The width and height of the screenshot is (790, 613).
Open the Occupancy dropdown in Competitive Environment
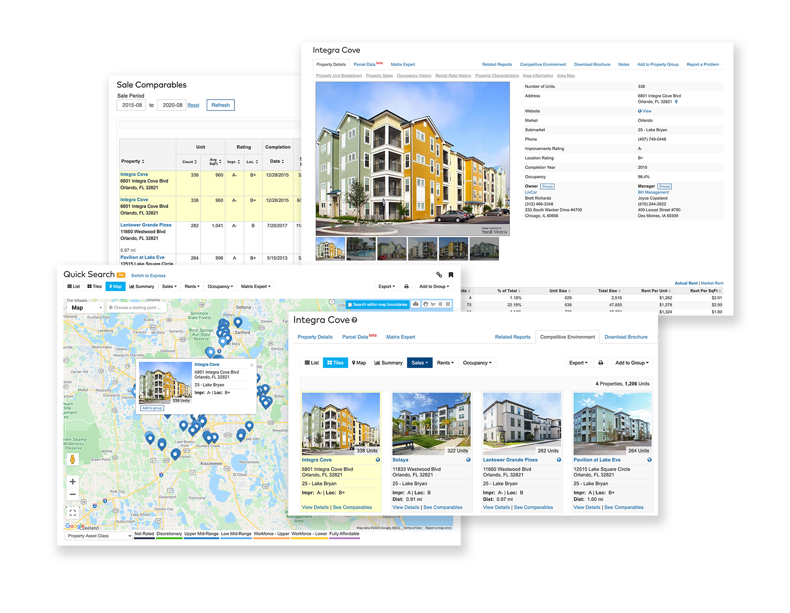pyautogui.click(x=477, y=363)
